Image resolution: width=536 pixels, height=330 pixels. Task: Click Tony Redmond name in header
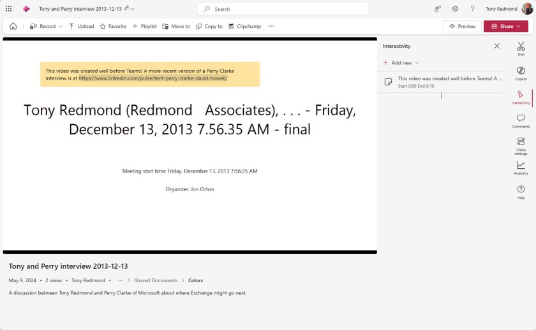coord(502,9)
